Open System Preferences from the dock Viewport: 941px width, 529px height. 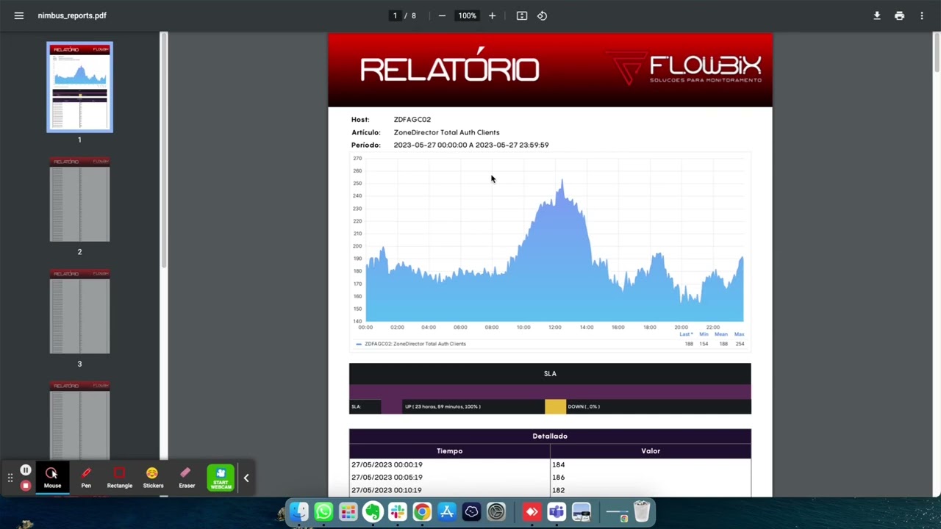pyautogui.click(x=496, y=511)
